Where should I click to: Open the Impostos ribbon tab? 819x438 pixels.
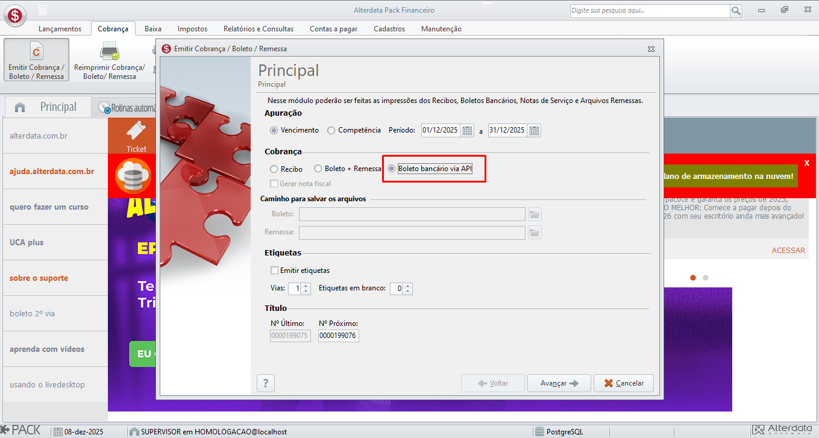coord(192,29)
